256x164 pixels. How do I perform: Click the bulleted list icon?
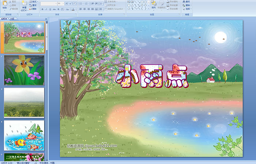(81, 4)
